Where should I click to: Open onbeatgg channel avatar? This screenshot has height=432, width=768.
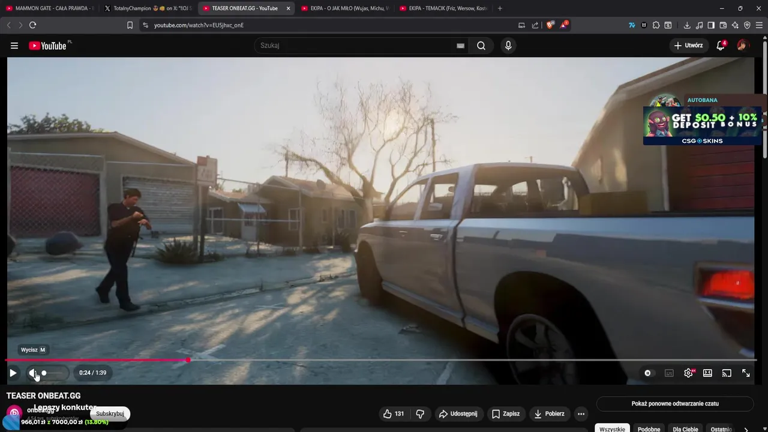pos(14,413)
